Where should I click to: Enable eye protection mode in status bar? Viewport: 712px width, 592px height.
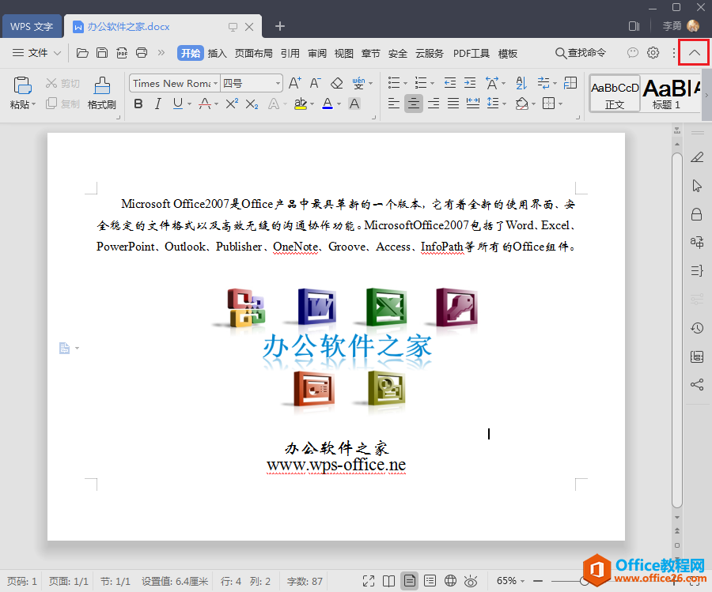pyautogui.click(x=471, y=581)
